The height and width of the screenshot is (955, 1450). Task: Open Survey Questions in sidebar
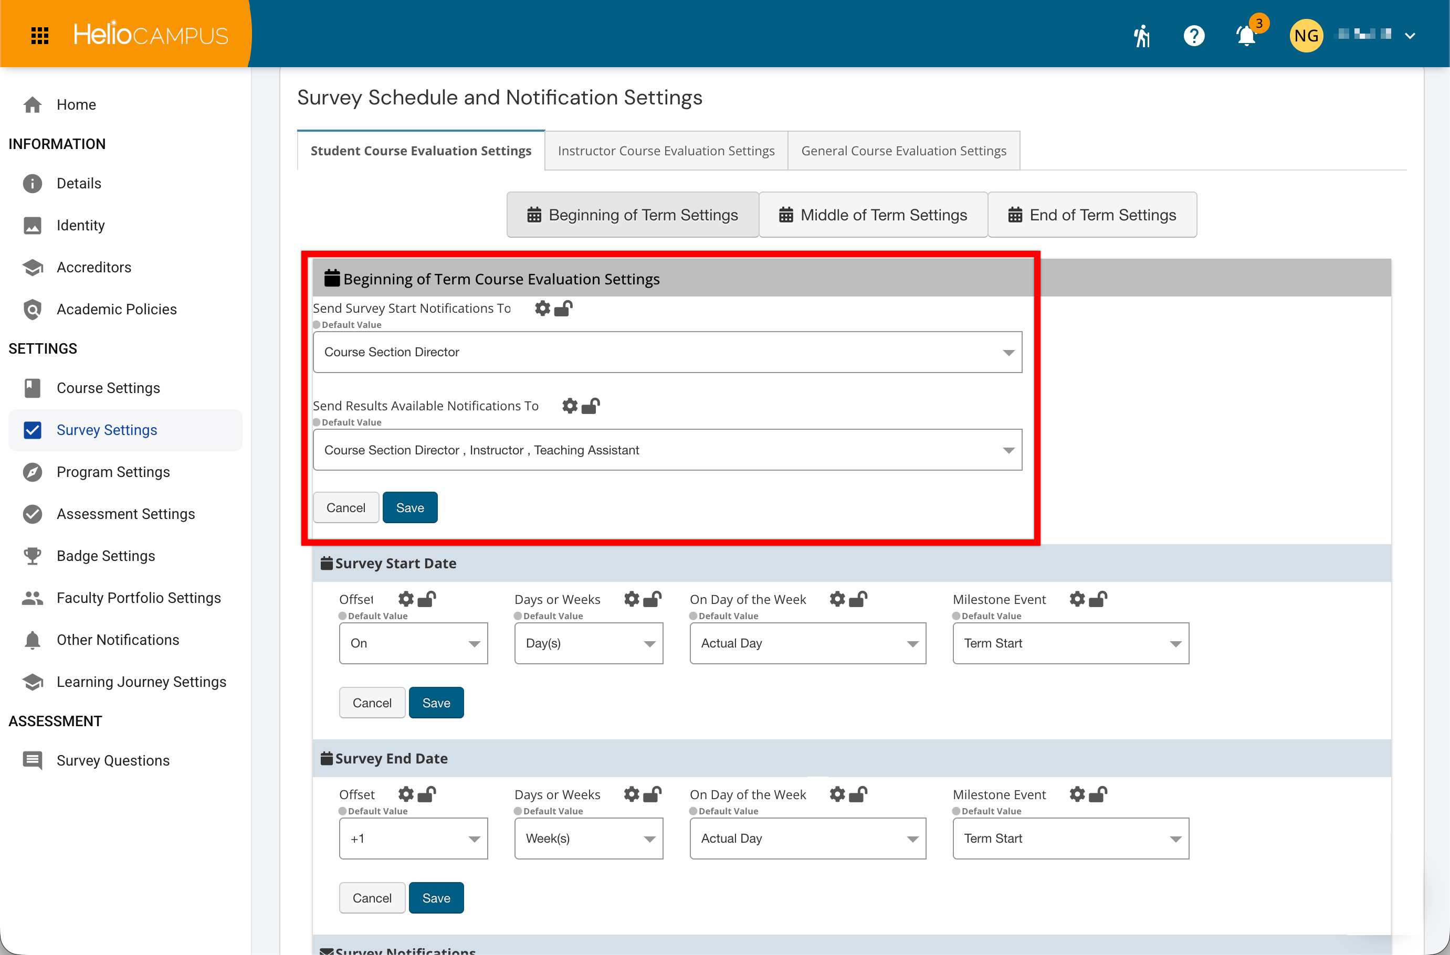tap(125, 761)
